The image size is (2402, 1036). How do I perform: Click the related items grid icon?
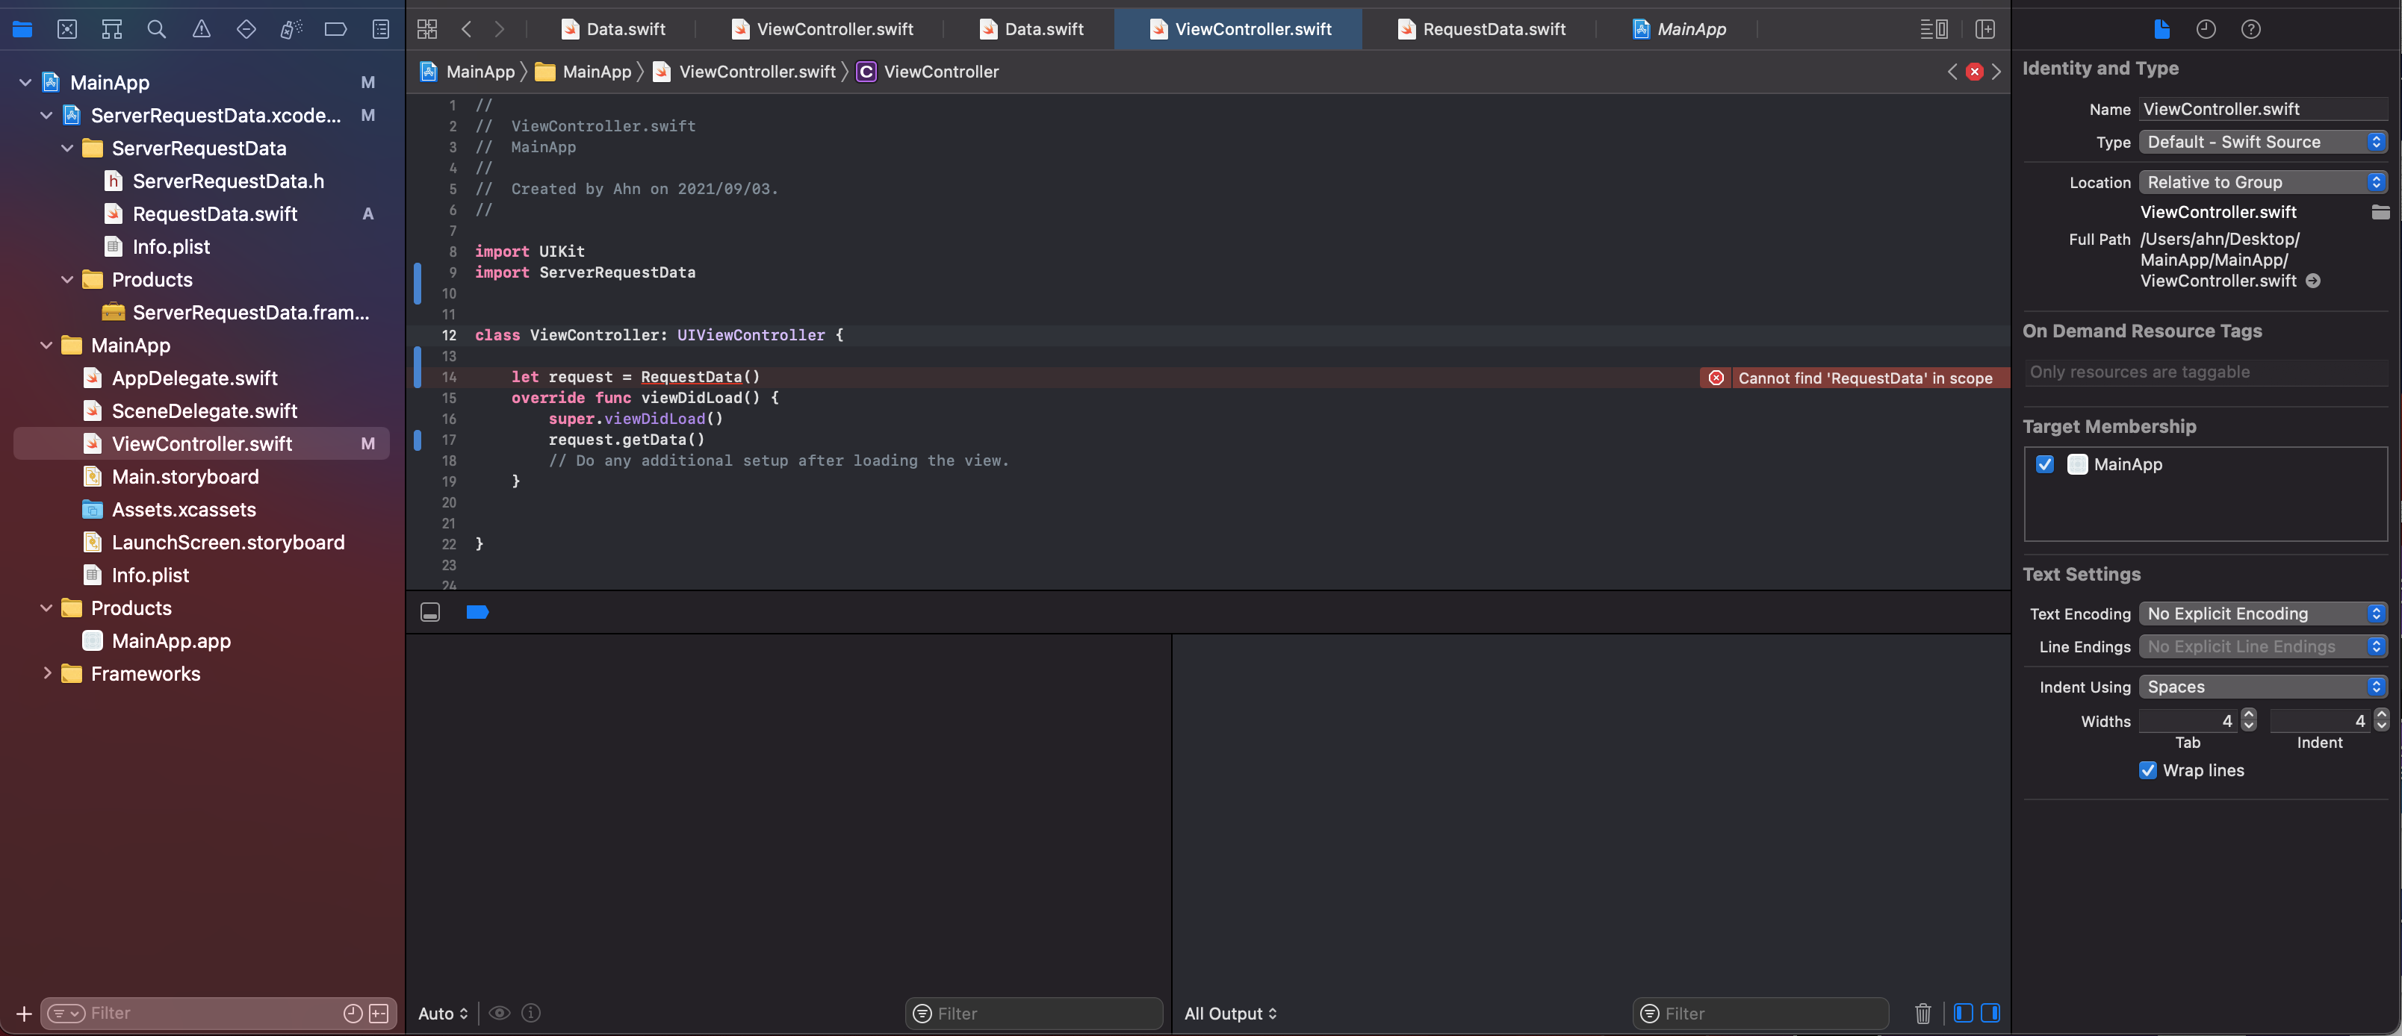(427, 29)
